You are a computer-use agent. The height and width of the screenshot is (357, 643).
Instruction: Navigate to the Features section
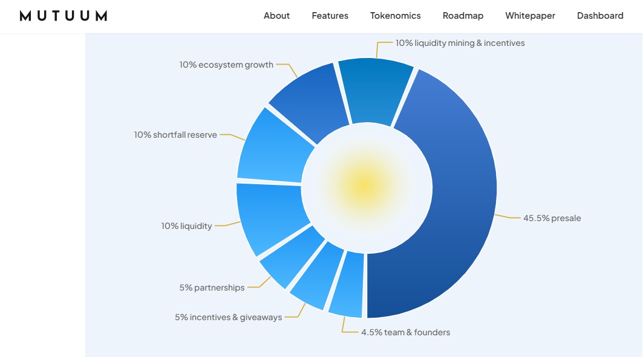[x=330, y=16]
